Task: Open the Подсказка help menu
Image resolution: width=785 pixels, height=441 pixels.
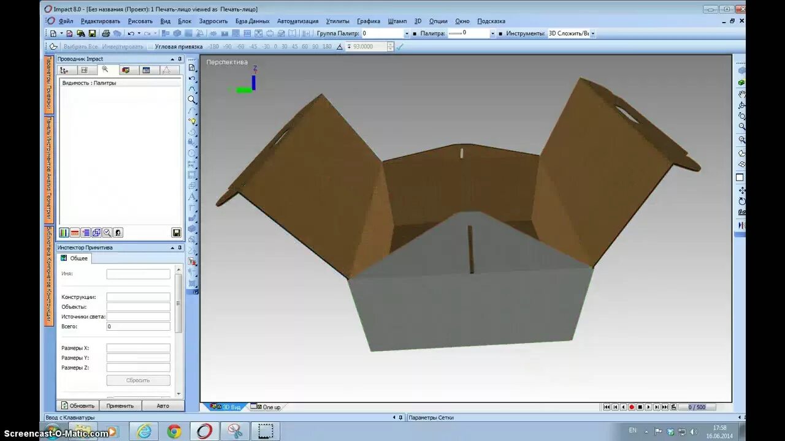Action: tap(491, 21)
